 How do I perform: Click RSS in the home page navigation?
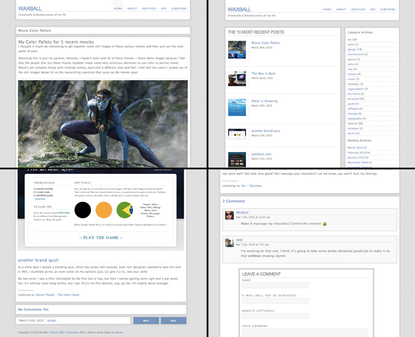coord(164,9)
